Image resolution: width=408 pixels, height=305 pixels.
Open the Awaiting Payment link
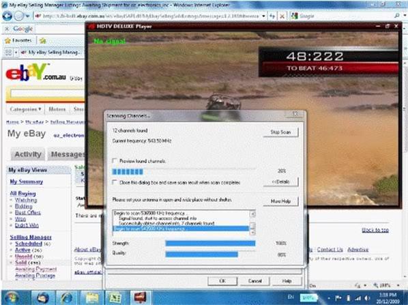pyautogui.click(x=35, y=269)
